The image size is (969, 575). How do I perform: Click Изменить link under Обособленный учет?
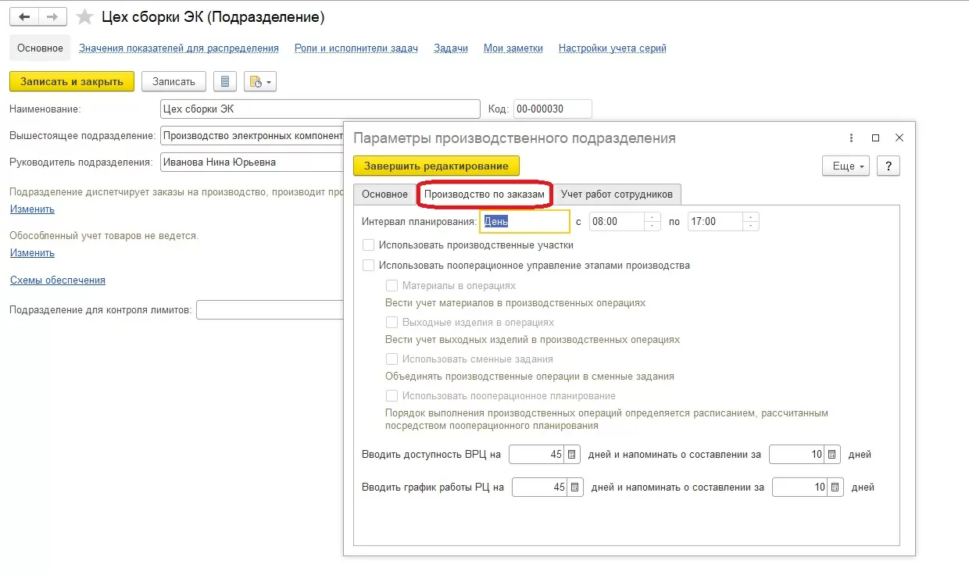(32, 252)
